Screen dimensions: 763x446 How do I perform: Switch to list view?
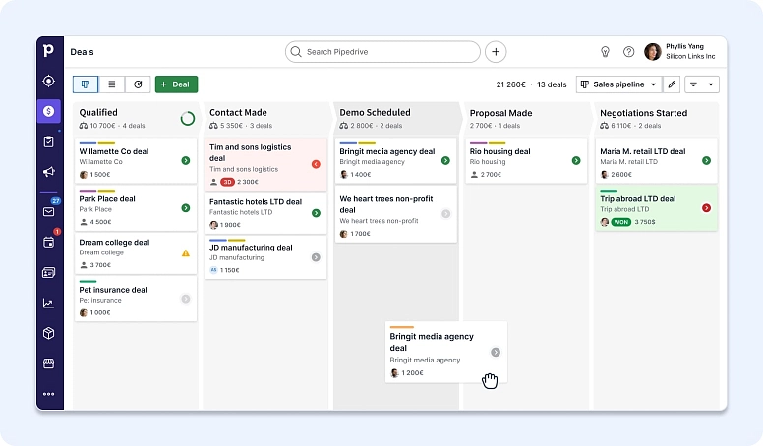tap(111, 84)
